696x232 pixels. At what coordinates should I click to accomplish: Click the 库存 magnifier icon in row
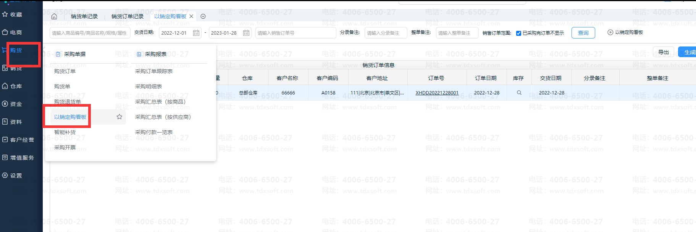[x=519, y=93]
